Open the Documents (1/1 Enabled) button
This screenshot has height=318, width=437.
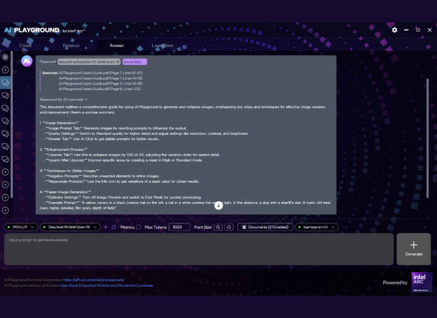point(265,227)
